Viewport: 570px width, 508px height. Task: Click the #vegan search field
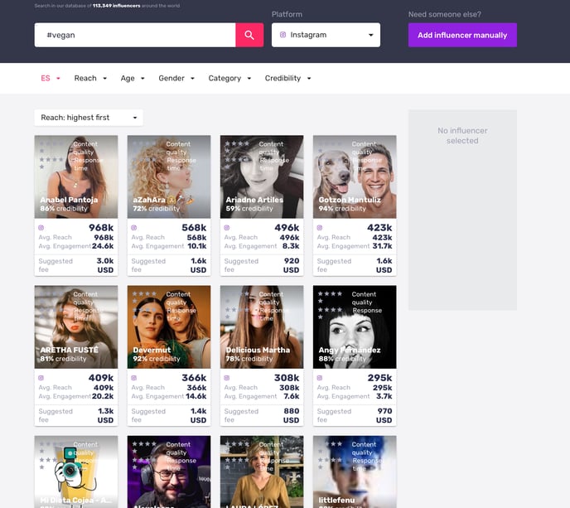pyautogui.click(x=135, y=35)
